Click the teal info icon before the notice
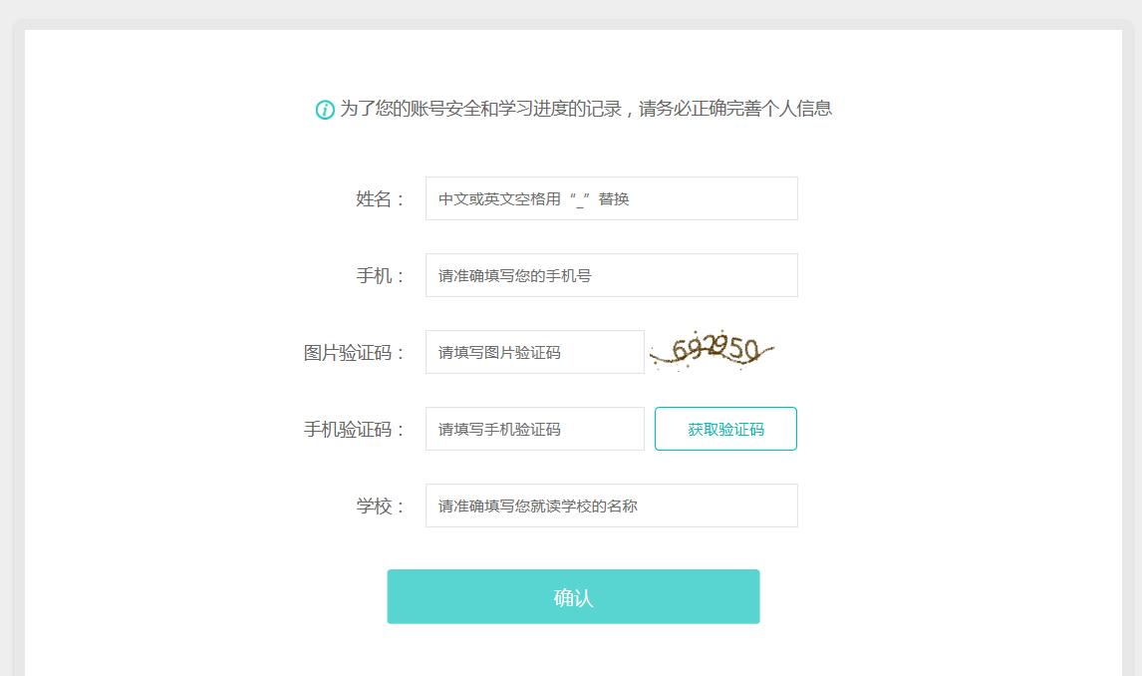 tap(325, 110)
